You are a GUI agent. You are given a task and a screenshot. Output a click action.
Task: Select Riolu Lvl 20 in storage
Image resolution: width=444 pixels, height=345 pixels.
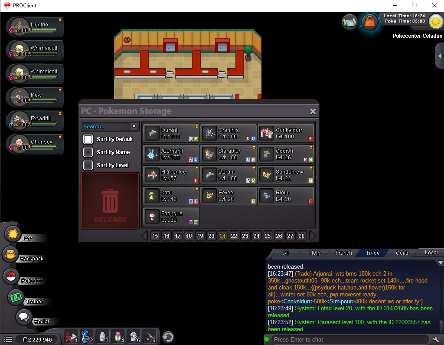286,196
